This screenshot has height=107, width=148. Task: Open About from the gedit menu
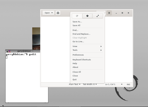coord(87,67)
